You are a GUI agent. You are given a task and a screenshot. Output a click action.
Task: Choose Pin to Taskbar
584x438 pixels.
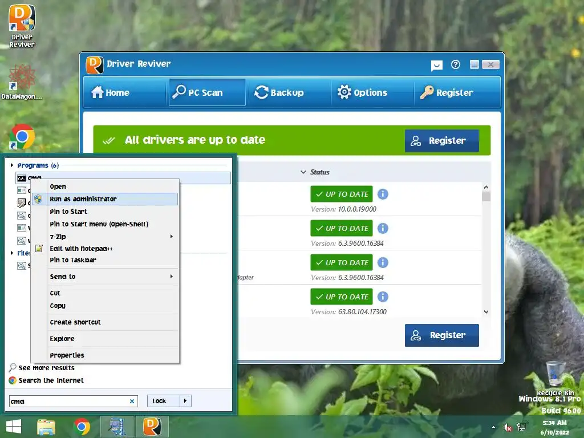pos(105,260)
